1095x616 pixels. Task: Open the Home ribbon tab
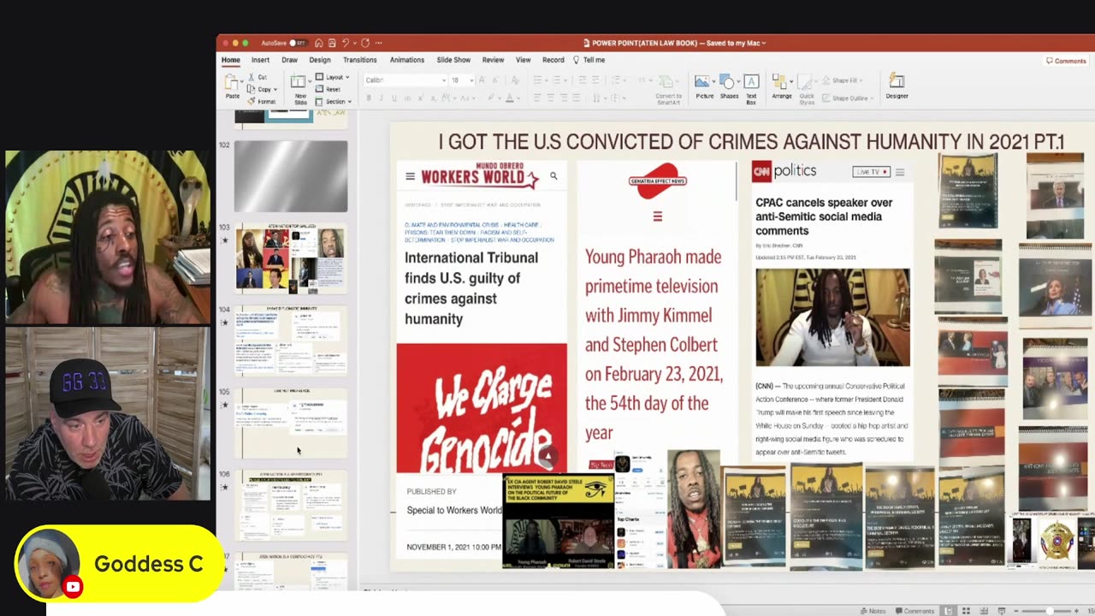coord(231,60)
